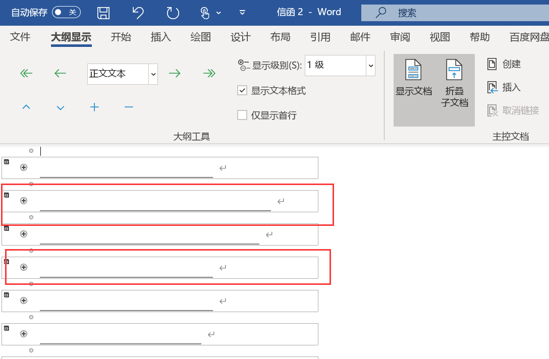Open Customize Quick Access Toolbar menu
Viewport: 549px width, 359px height.
[x=242, y=13]
